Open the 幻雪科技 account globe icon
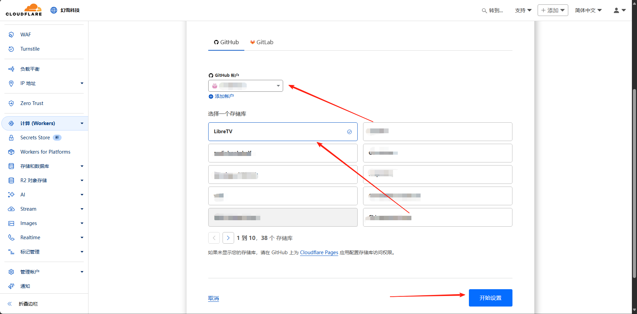 54,10
